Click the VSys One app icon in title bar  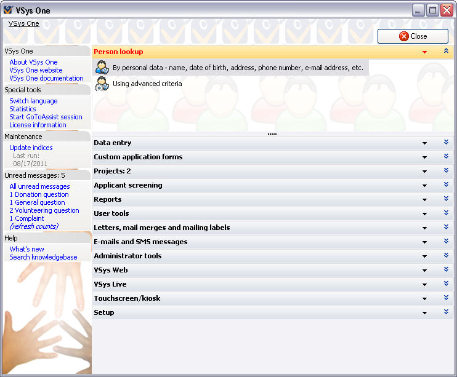(8, 10)
